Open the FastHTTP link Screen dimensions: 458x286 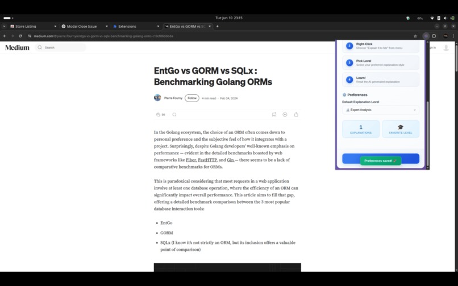point(207,160)
